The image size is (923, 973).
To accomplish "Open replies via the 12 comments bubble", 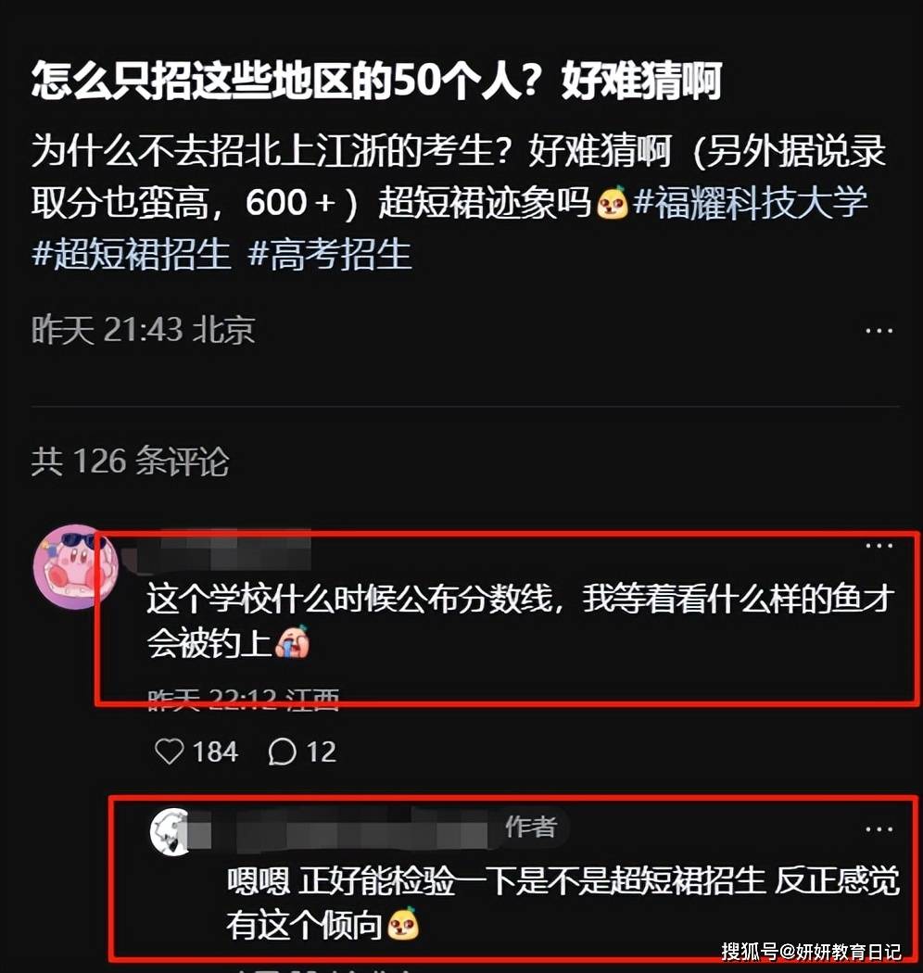I will pyautogui.click(x=281, y=752).
